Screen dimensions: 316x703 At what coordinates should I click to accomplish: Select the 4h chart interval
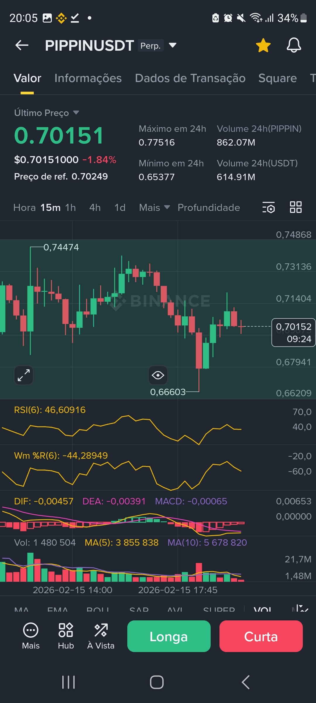click(95, 207)
